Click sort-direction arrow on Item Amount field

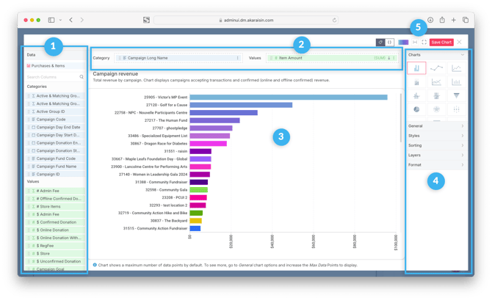coord(388,58)
